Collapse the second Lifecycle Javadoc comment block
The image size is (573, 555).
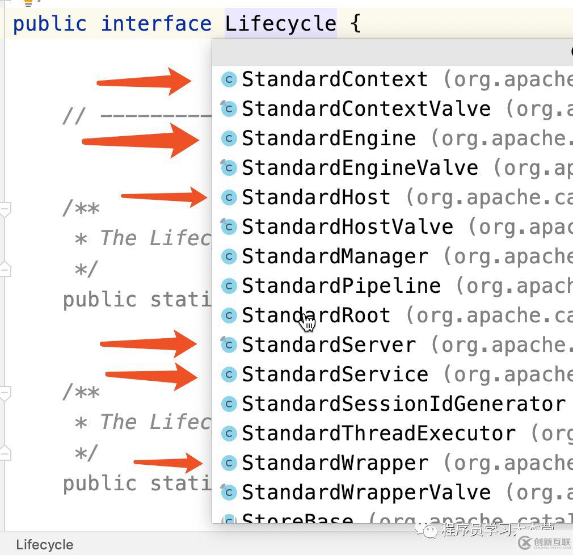pos(5,393)
